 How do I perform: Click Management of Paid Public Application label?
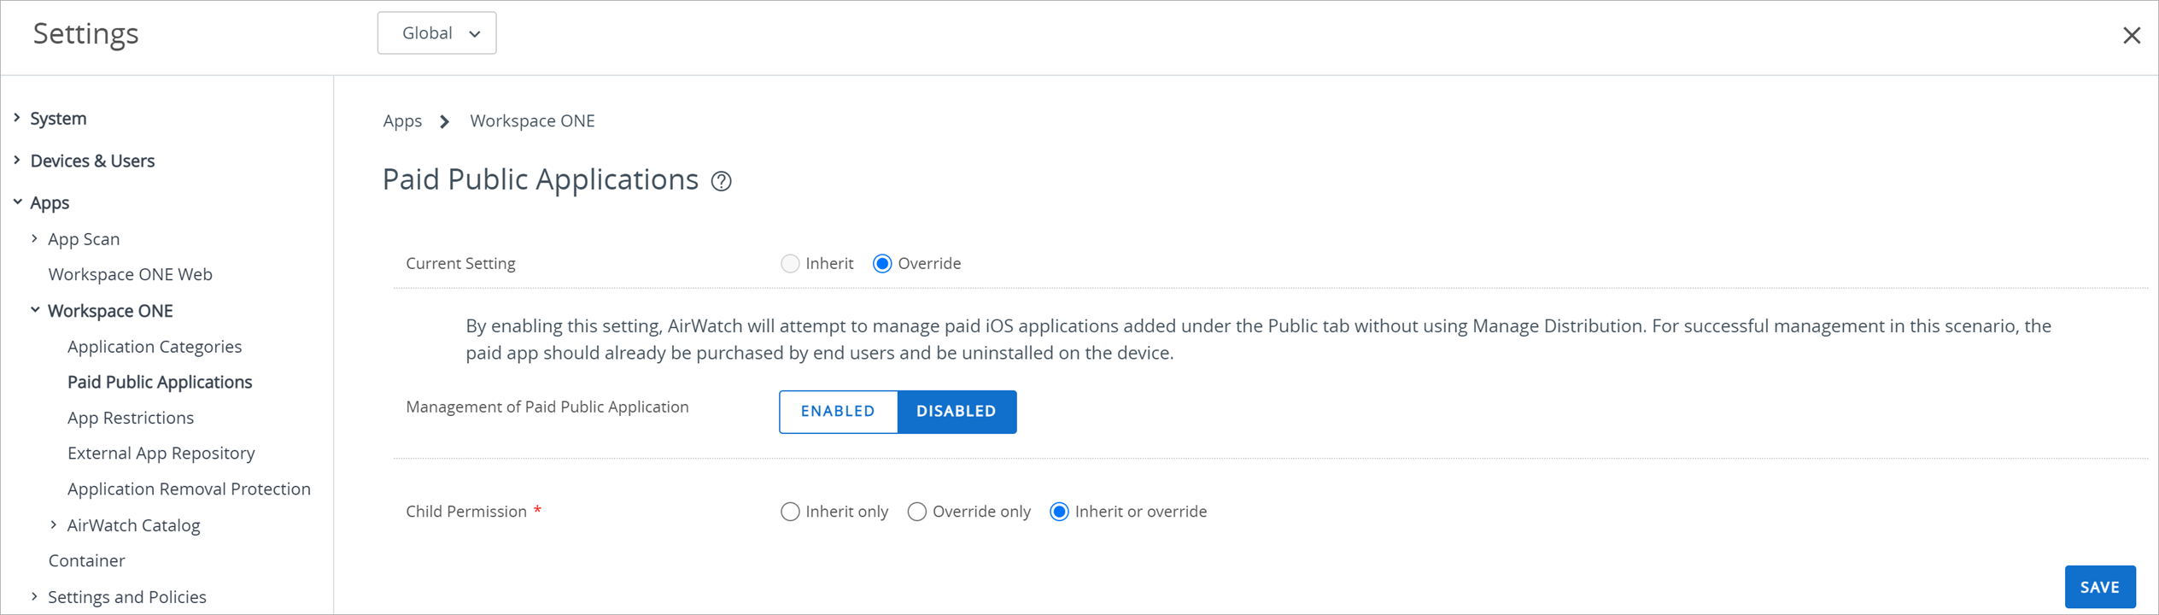(547, 407)
